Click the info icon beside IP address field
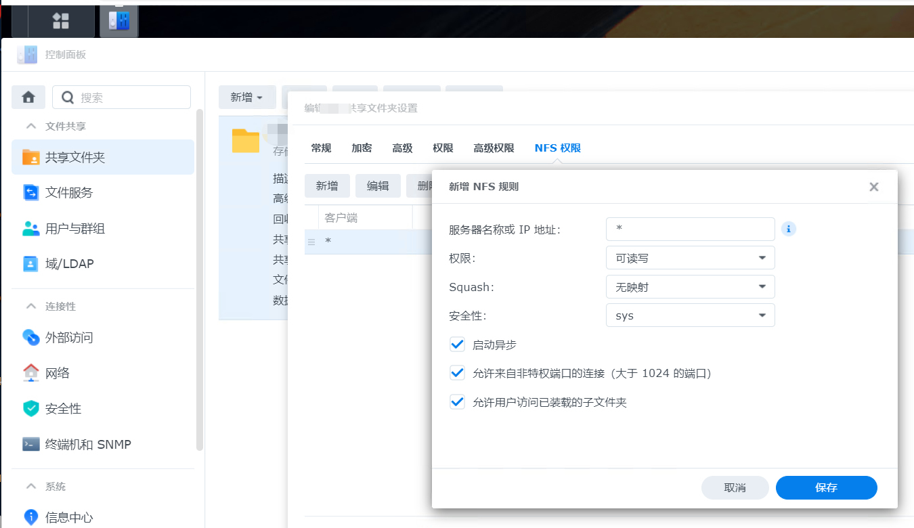This screenshot has width=914, height=528. (x=788, y=229)
